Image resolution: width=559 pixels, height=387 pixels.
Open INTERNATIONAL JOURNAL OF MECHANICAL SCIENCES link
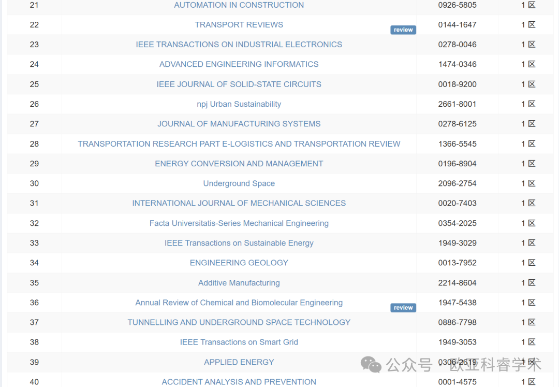(x=239, y=203)
